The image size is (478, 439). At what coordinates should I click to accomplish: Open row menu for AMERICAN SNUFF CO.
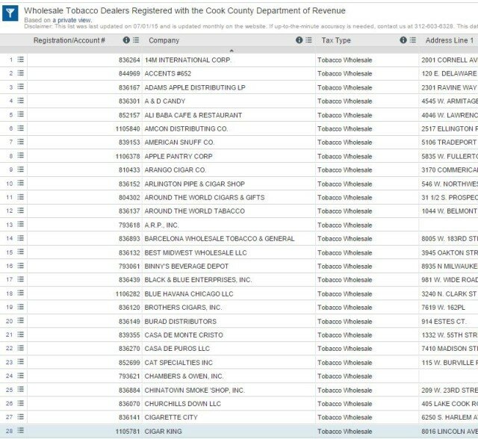(20, 142)
